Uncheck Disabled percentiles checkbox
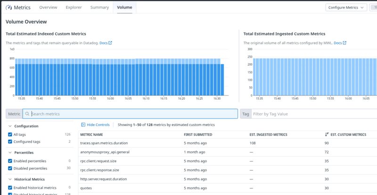The height and width of the screenshot is (195, 377). tap(10, 168)
